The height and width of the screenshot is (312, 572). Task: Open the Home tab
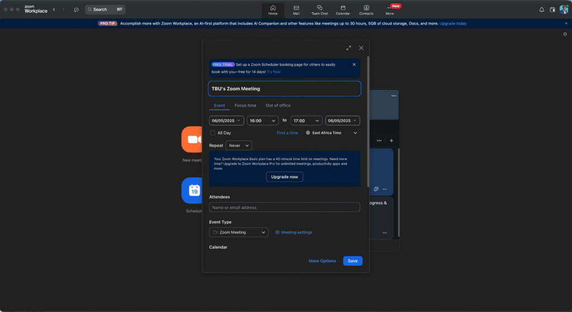[273, 10]
